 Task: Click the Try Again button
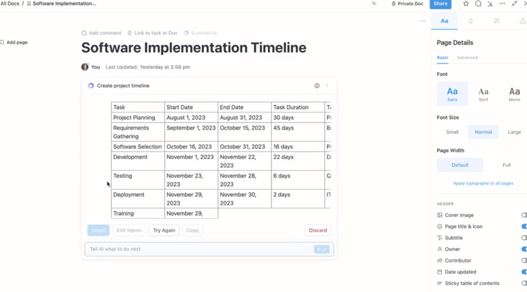point(164,230)
